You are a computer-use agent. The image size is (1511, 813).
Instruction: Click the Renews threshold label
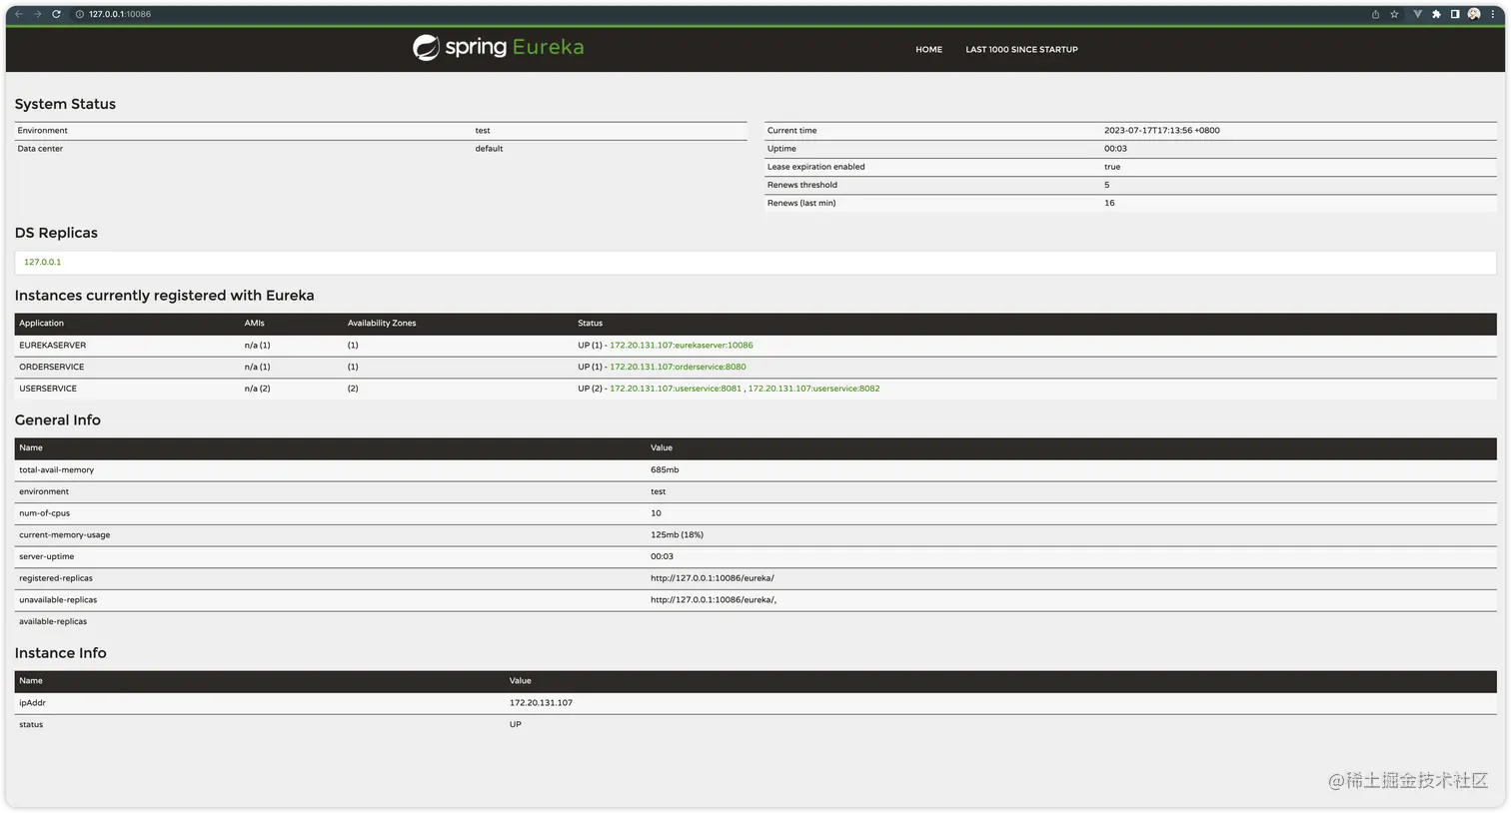tap(801, 185)
